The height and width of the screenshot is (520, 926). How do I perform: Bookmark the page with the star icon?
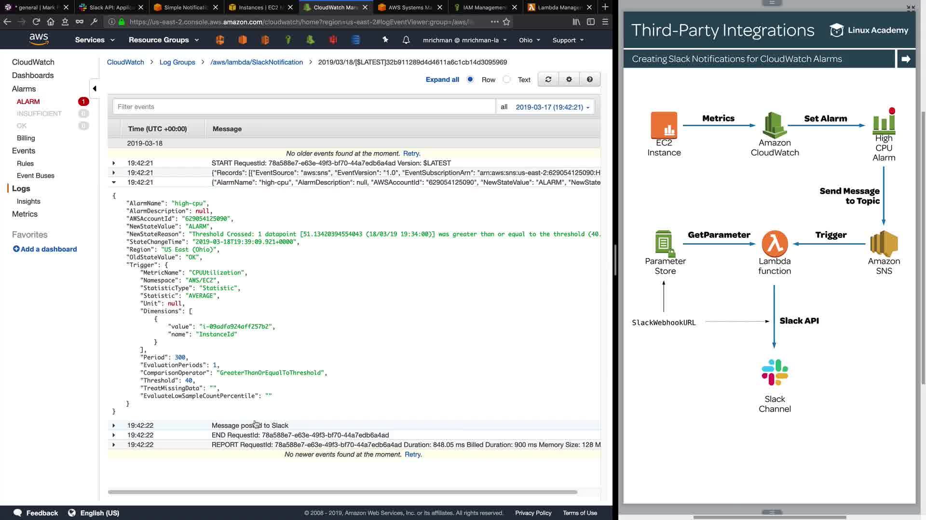pyautogui.click(x=506, y=22)
